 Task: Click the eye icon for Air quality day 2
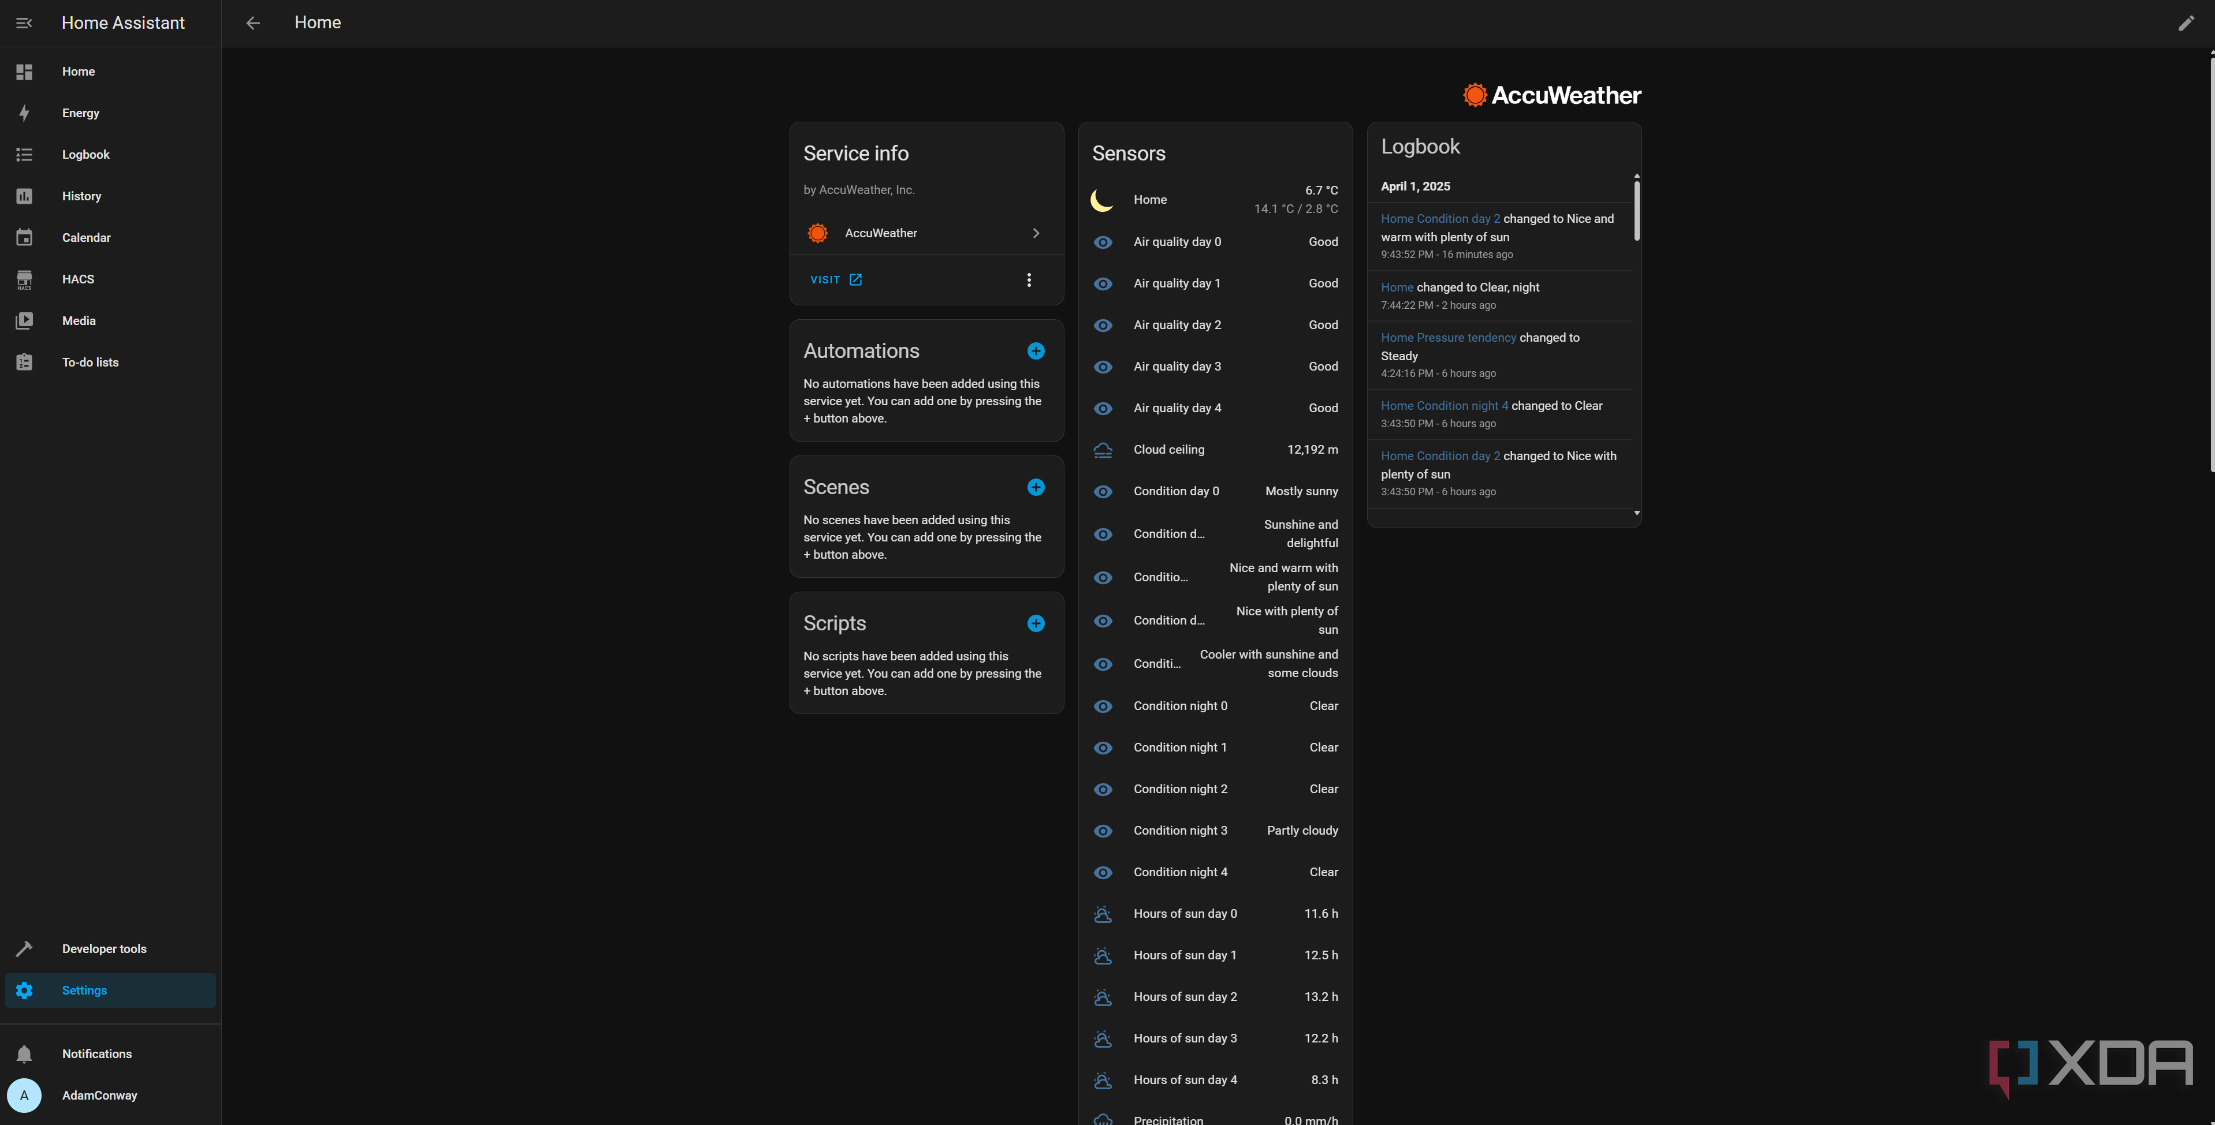click(1103, 325)
